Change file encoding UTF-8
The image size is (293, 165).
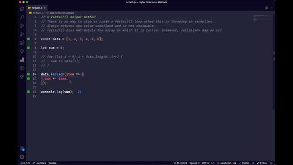[x=205, y=163]
